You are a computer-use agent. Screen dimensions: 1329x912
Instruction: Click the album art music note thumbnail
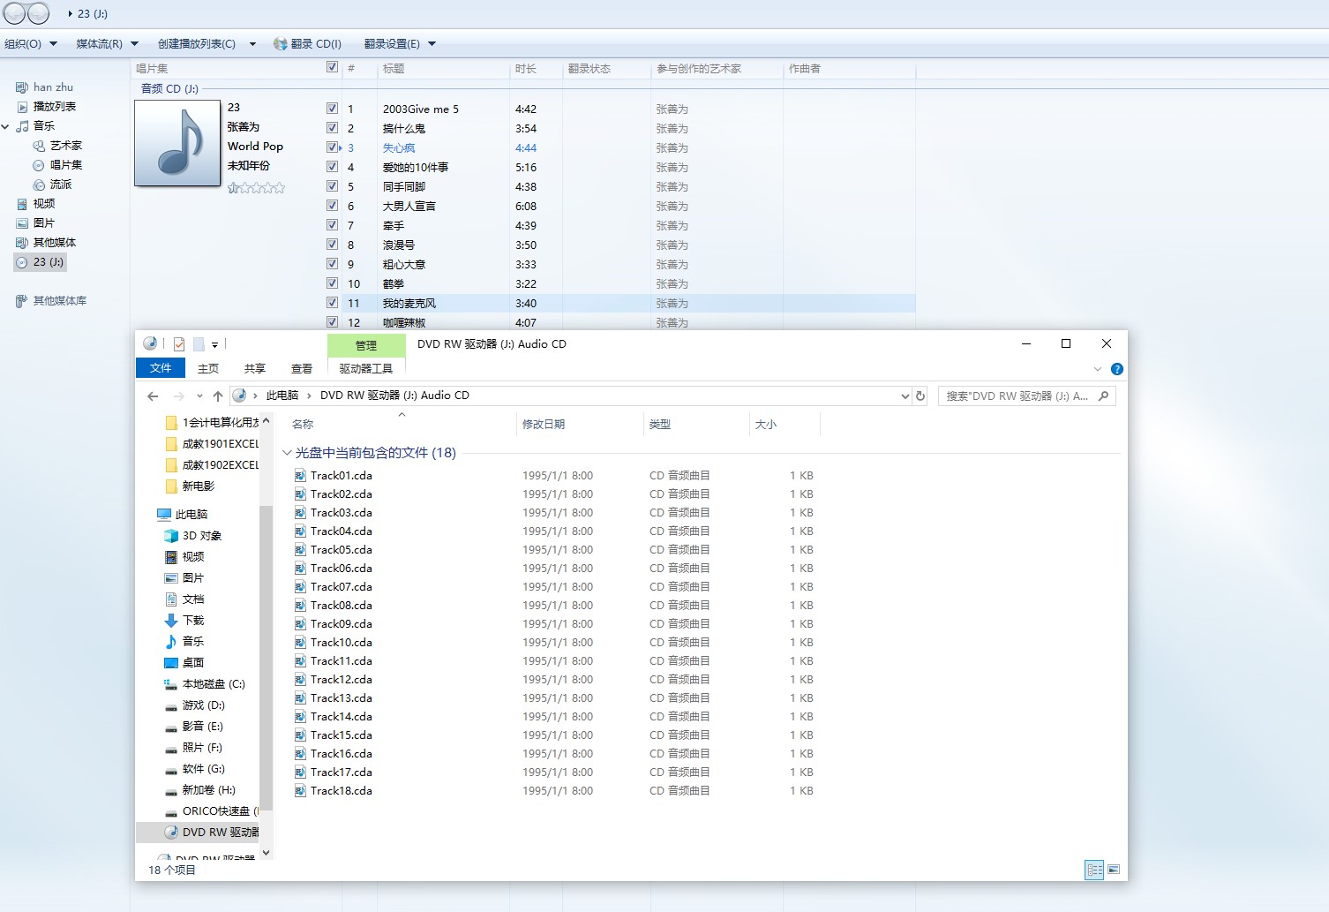177,143
